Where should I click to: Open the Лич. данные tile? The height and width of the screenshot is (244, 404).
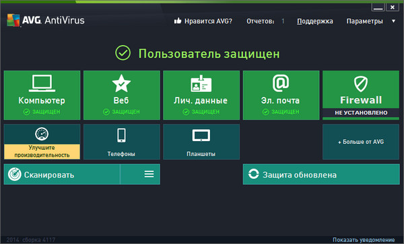click(201, 95)
